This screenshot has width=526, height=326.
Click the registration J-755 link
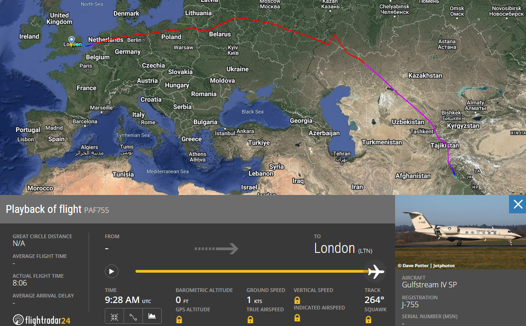click(410, 304)
